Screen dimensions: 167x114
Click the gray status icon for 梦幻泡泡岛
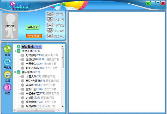23,68
